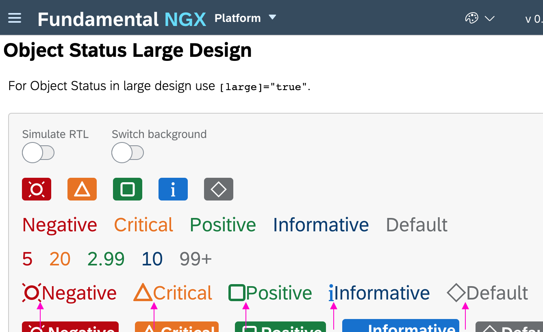
Task: Click the Fundamental NGX header logo
Action: pos(121,19)
